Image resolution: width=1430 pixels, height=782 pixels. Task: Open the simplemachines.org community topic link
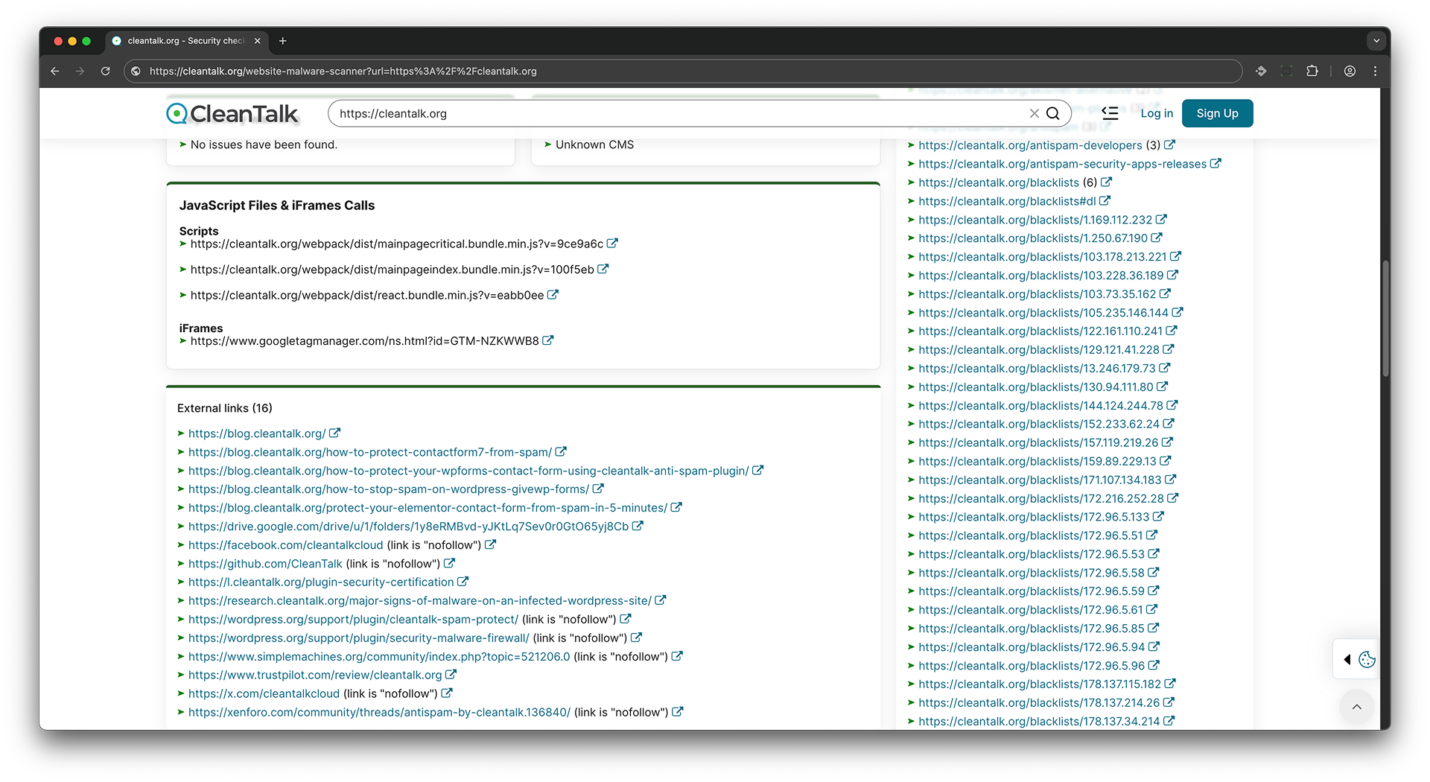click(379, 656)
